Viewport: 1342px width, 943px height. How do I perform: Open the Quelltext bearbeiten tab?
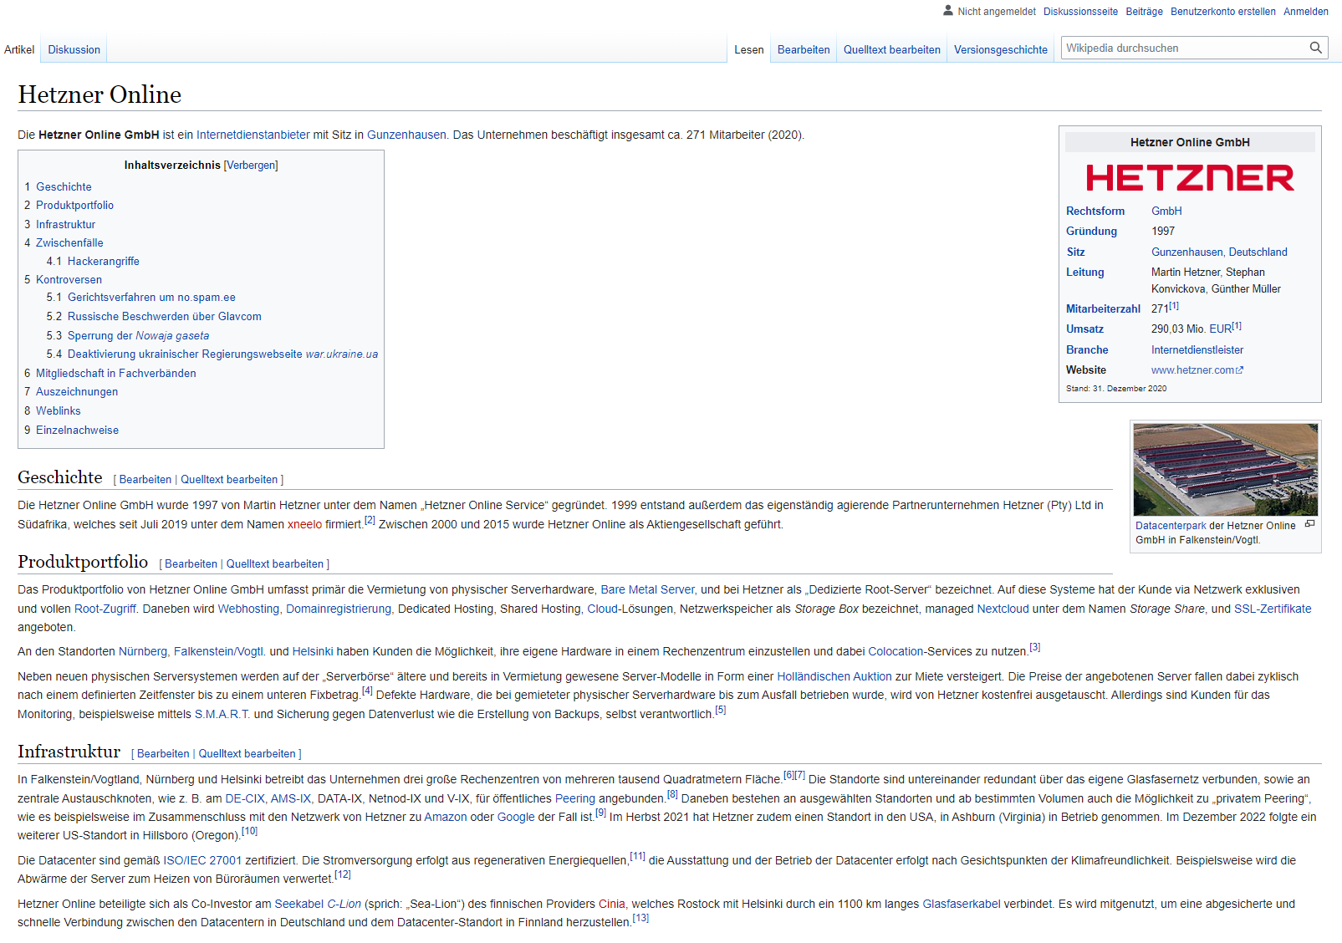[x=890, y=49]
